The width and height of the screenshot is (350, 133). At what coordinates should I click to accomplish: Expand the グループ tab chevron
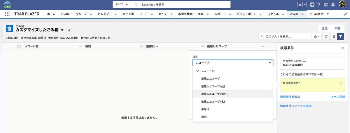(x=91, y=14)
